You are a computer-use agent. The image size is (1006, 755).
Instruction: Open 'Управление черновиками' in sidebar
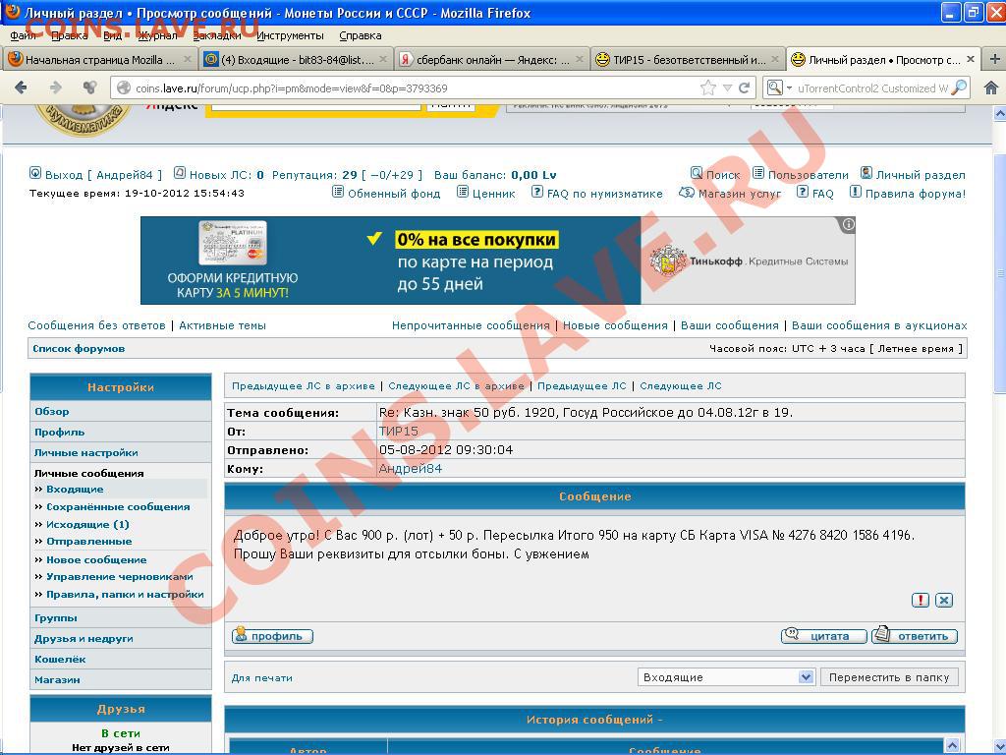119,576
